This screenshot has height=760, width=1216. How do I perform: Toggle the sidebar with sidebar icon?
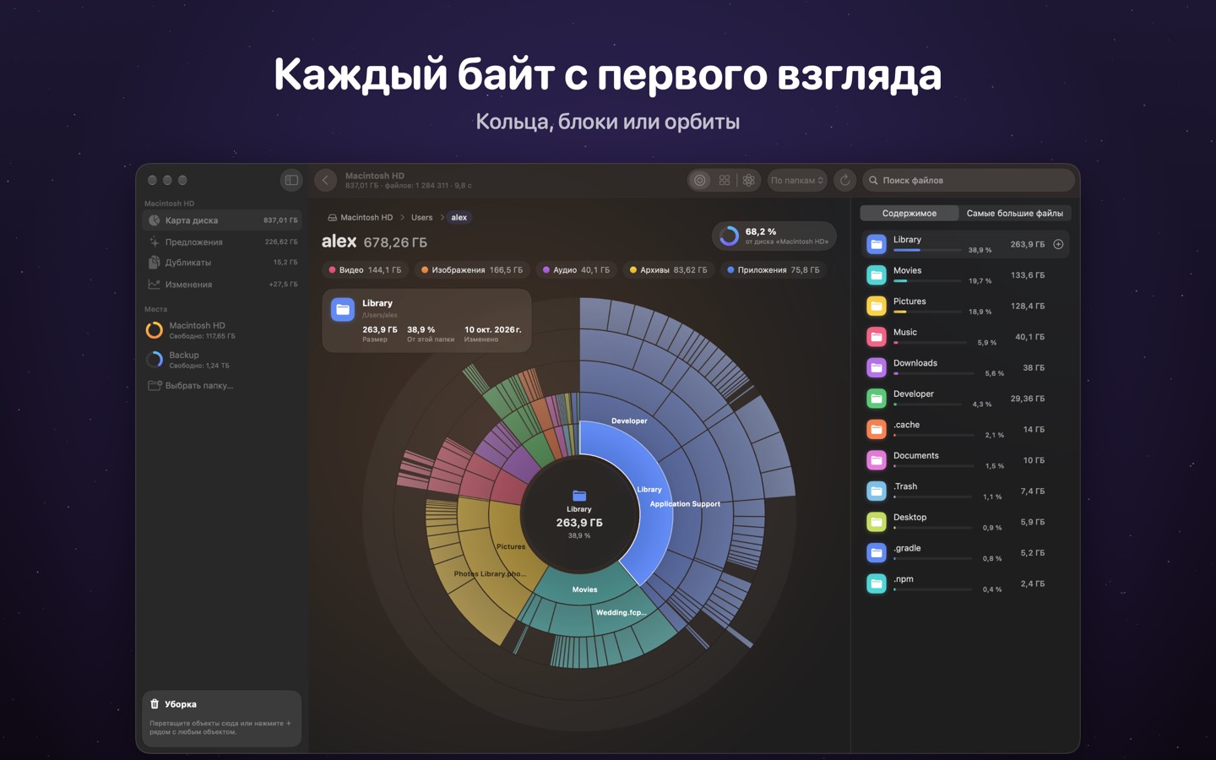pos(291,180)
